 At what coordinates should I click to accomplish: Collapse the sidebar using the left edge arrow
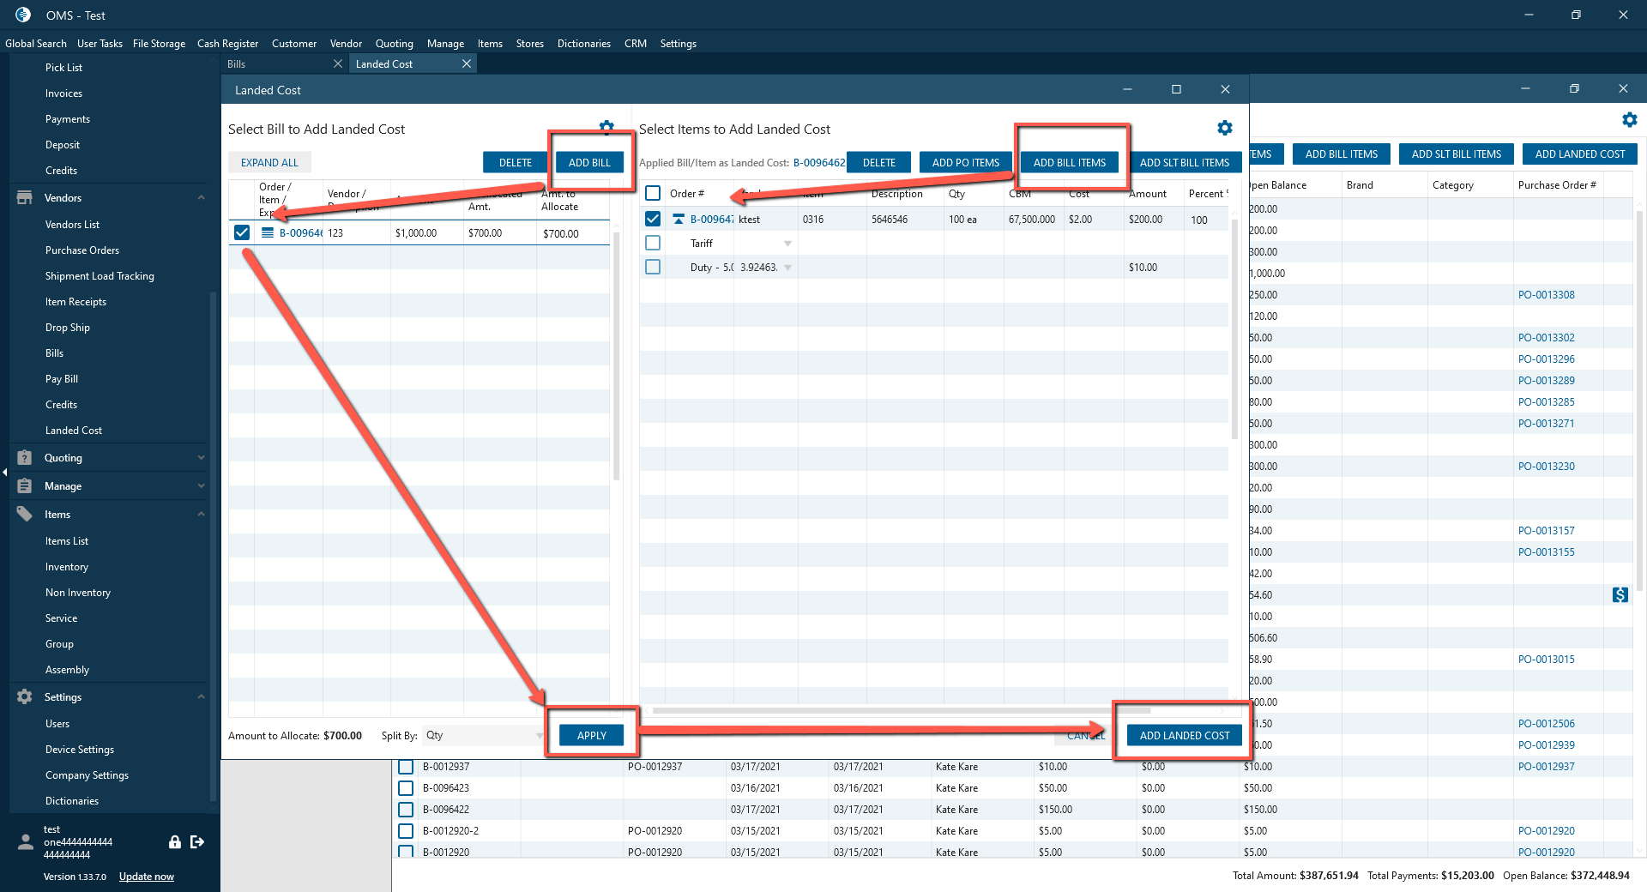click(4, 472)
